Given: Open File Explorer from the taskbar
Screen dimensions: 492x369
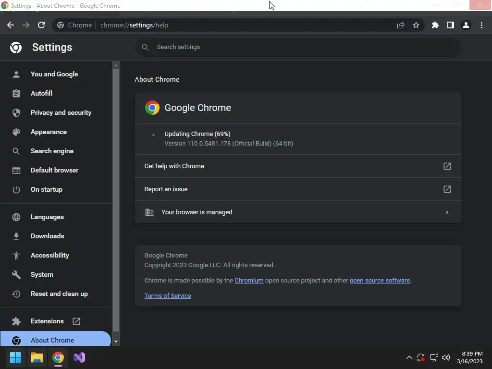Looking at the screenshot, I should pyautogui.click(x=37, y=357).
